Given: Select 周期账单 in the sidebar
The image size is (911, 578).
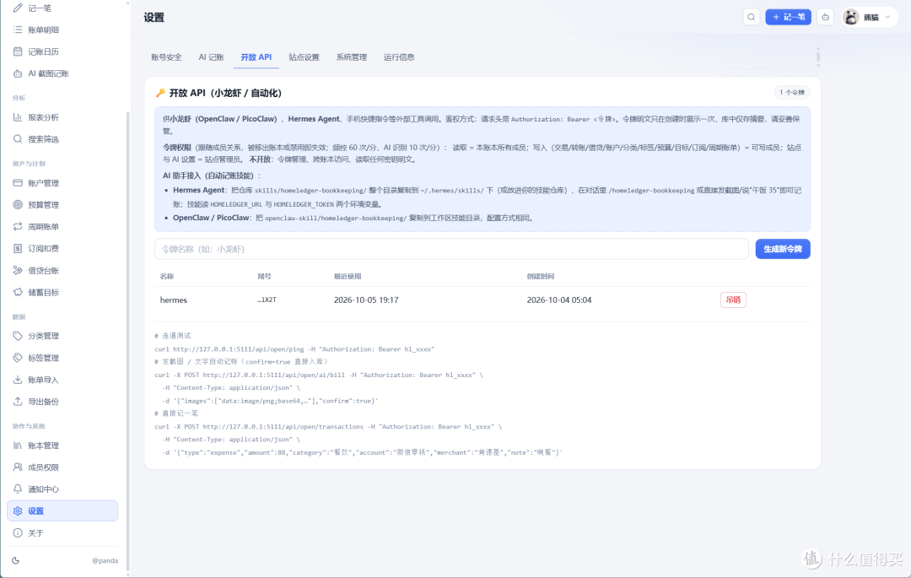Looking at the screenshot, I should [x=62, y=226].
